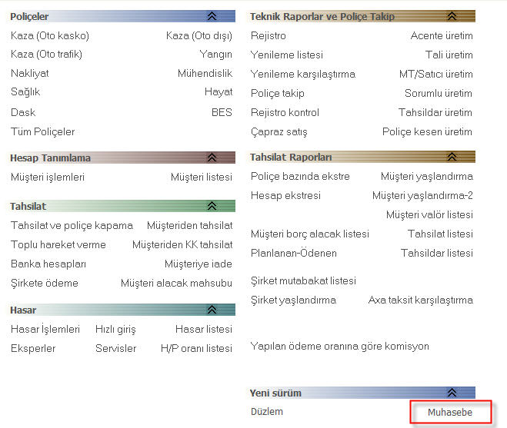Collapse the Yeni sürüm section
The width and height of the screenshot is (507, 428).
tap(452, 393)
